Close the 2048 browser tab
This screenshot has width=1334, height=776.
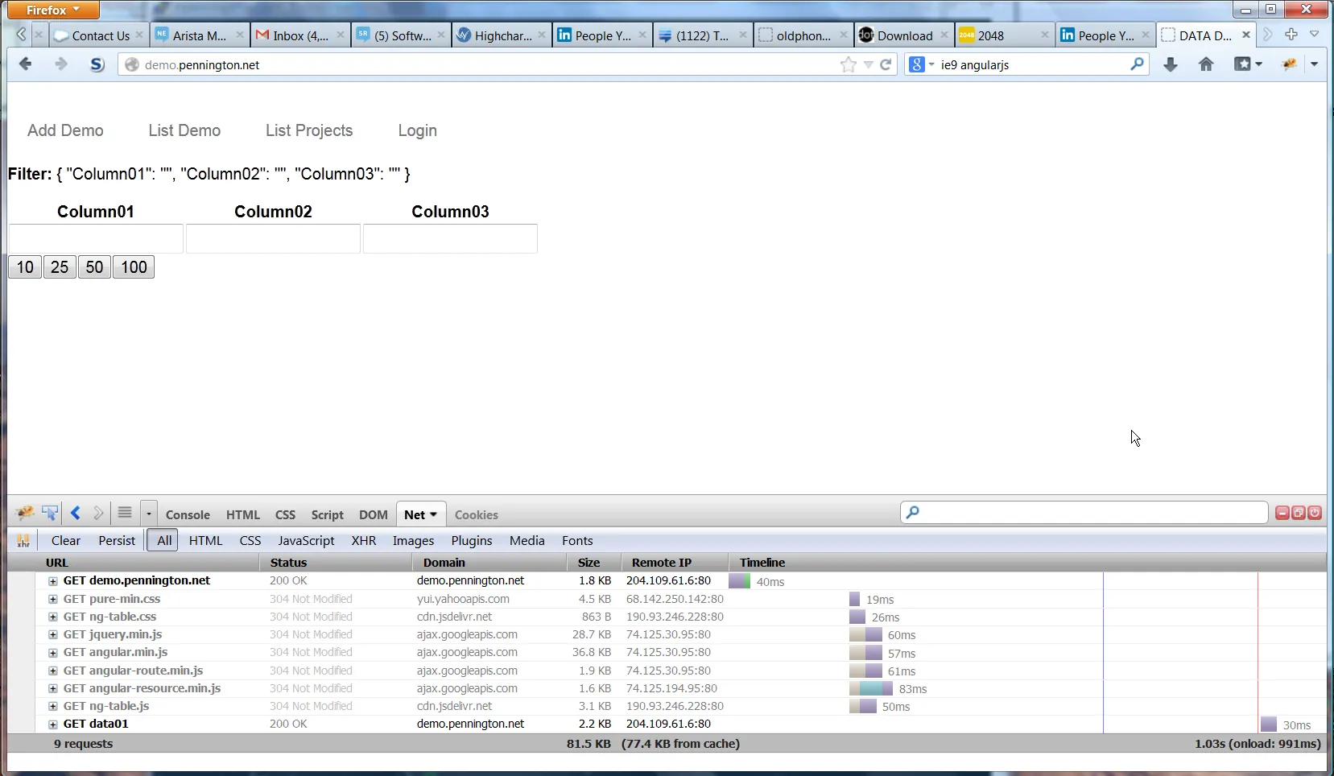[1045, 35]
